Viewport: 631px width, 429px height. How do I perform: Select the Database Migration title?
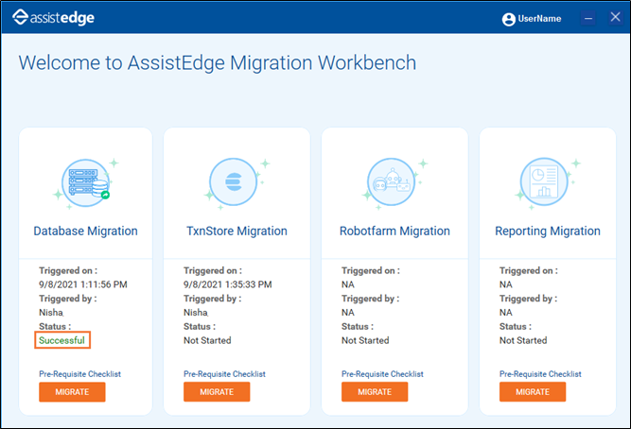coord(85,232)
